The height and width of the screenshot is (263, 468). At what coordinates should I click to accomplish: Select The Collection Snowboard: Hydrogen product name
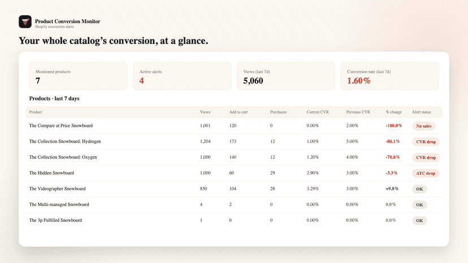pyautogui.click(x=65, y=141)
